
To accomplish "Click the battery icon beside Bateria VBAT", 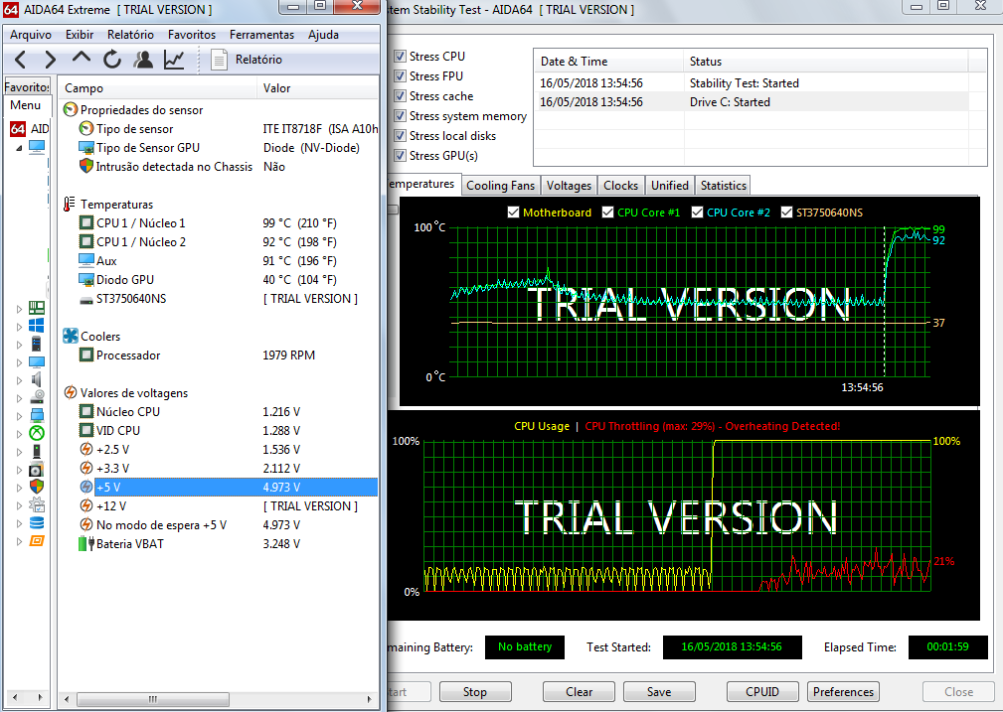I will [x=86, y=543].
